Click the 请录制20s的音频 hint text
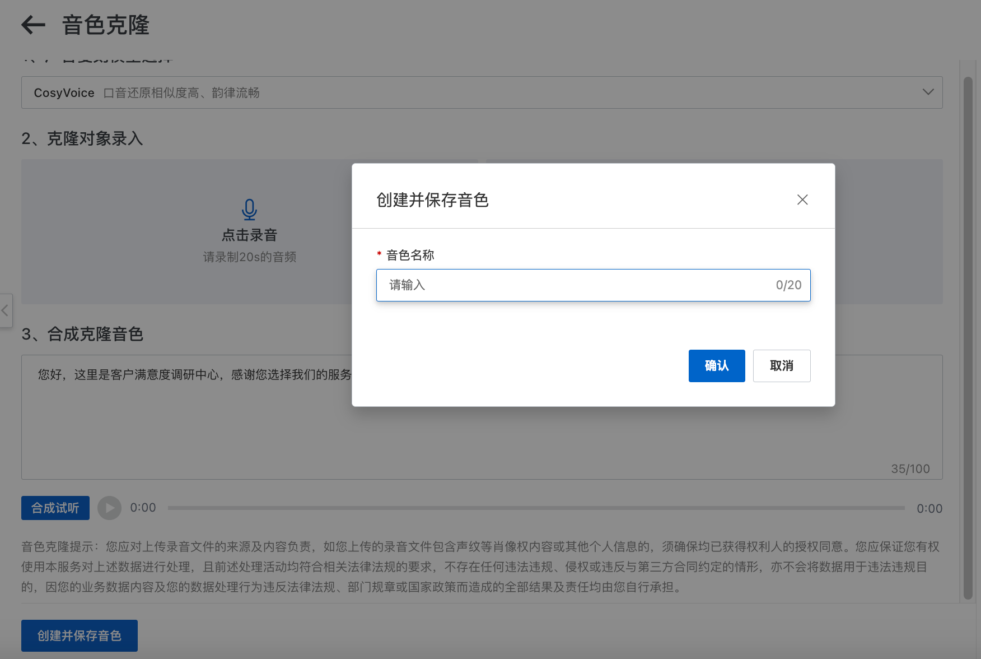The height and width of the screenshot is (659, 981). (249, 257)
